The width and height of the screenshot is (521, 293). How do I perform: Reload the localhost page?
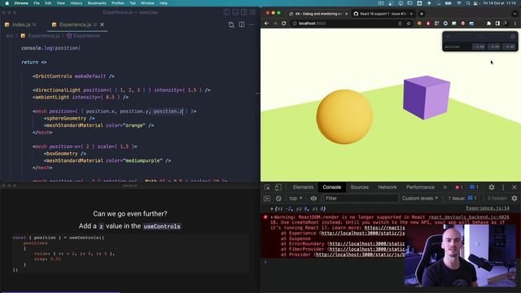coord(284,24)
